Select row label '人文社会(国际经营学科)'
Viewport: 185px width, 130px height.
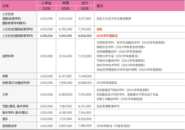click(18, 29)
